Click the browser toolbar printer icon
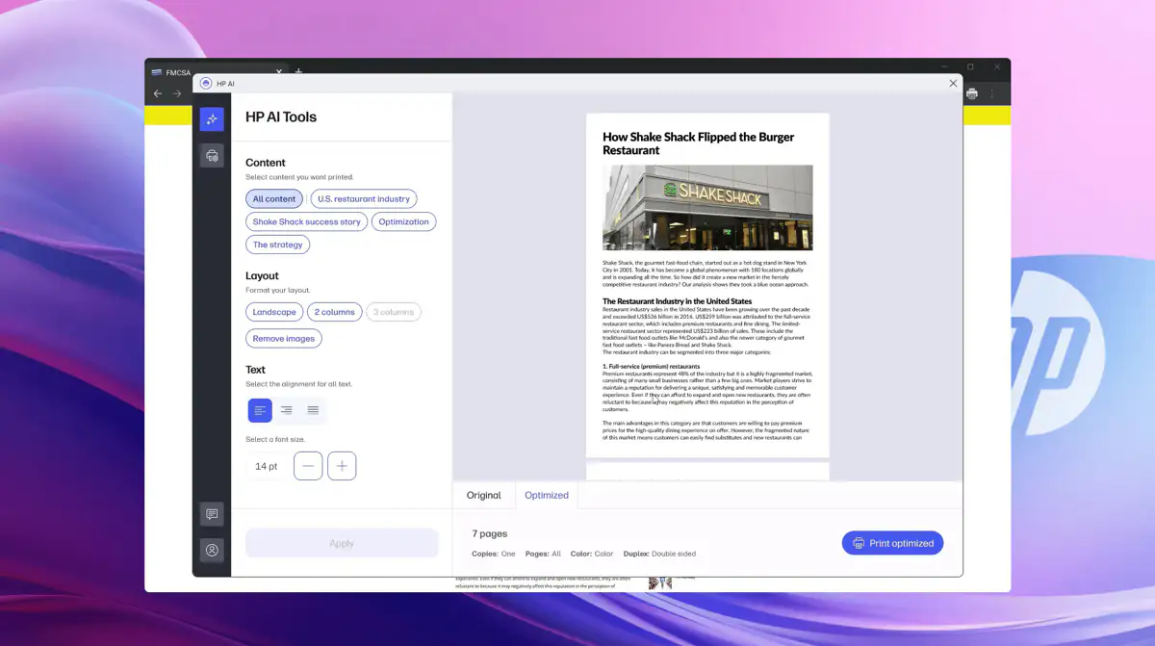This screenshot has width=1155, height=646. coord(972,93)
